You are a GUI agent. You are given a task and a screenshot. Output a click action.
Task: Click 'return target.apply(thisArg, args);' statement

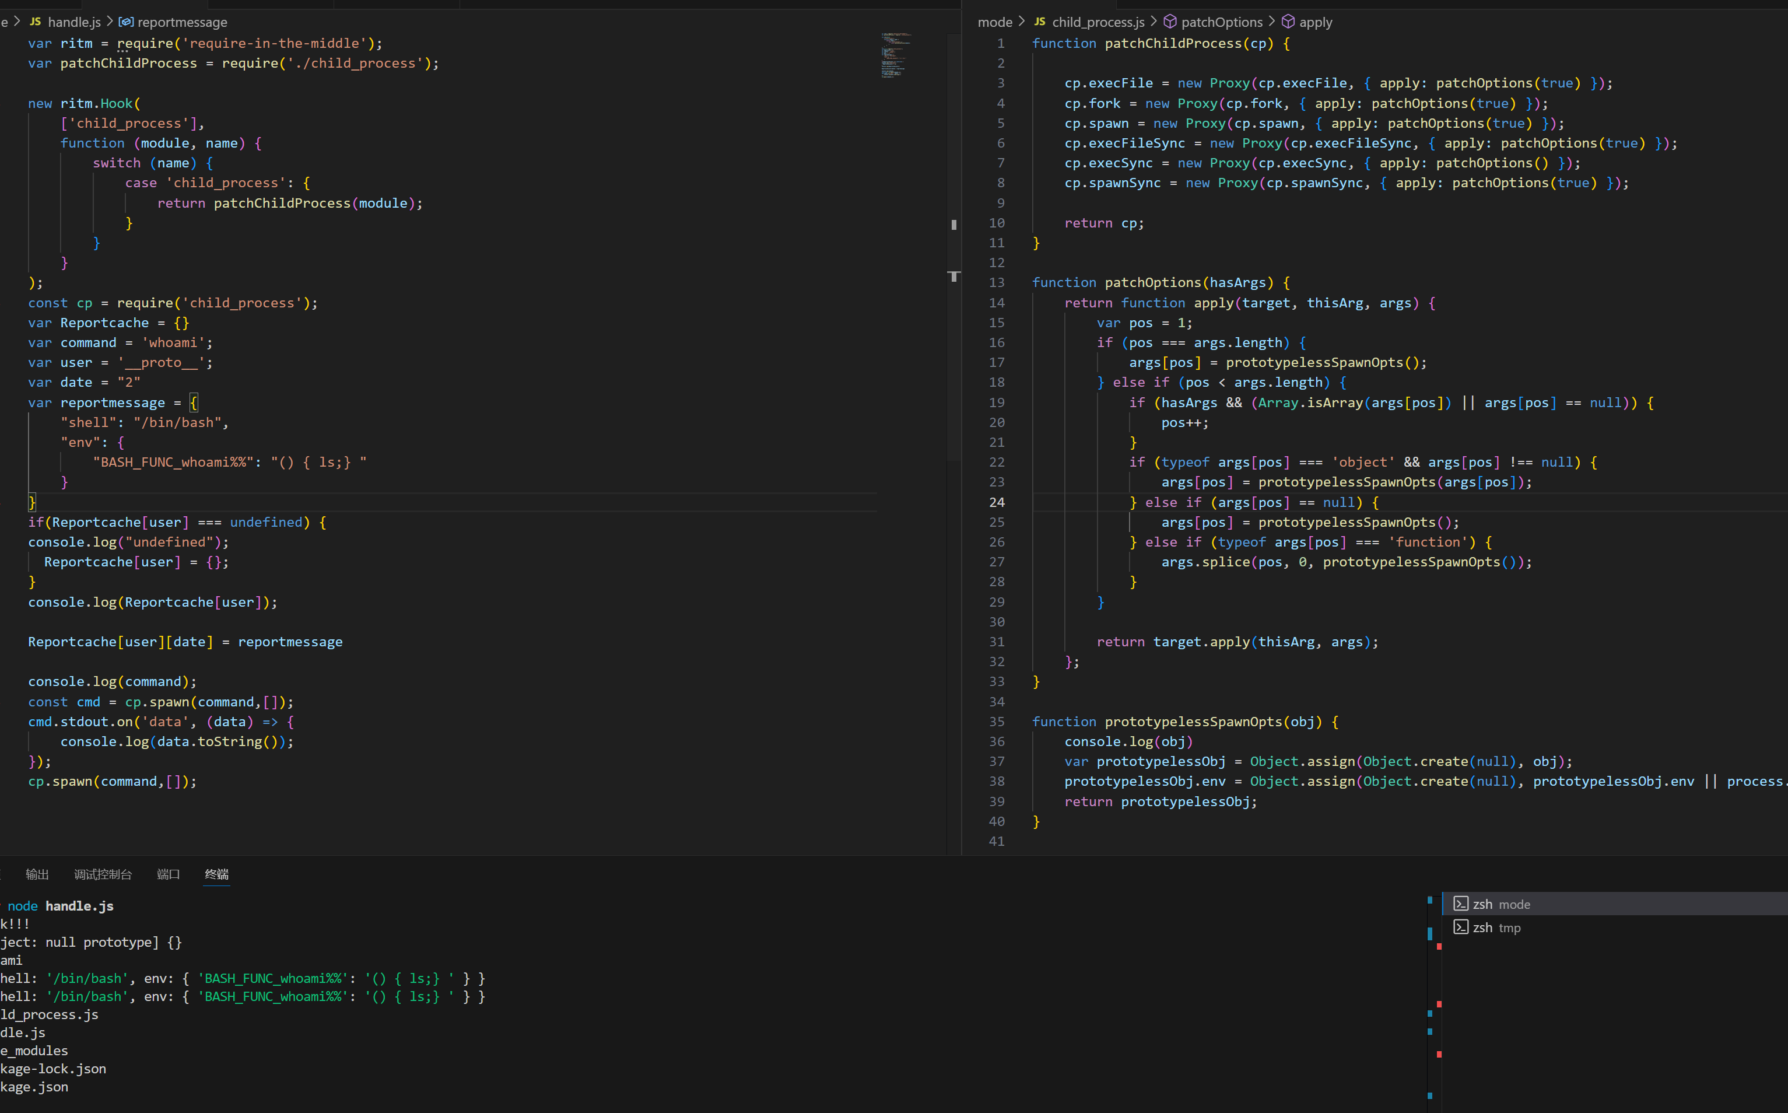[1237, 642]
